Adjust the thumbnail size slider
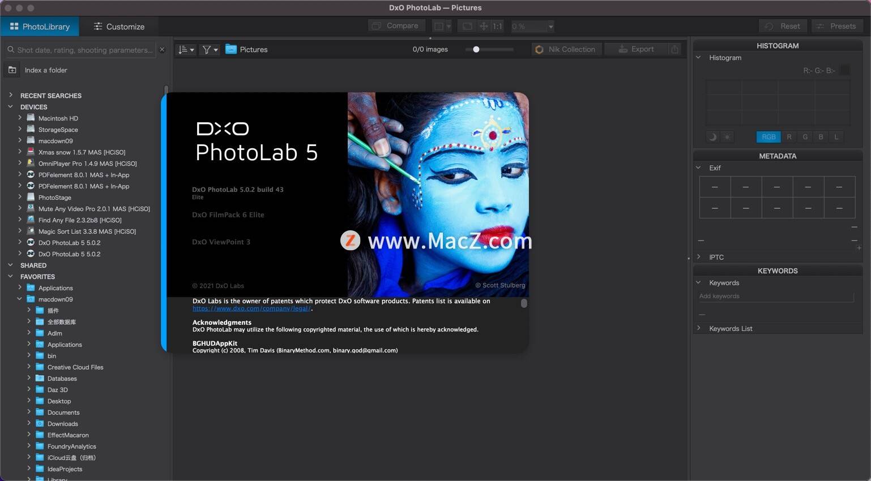871x481 pixels. tap(476, 49)
